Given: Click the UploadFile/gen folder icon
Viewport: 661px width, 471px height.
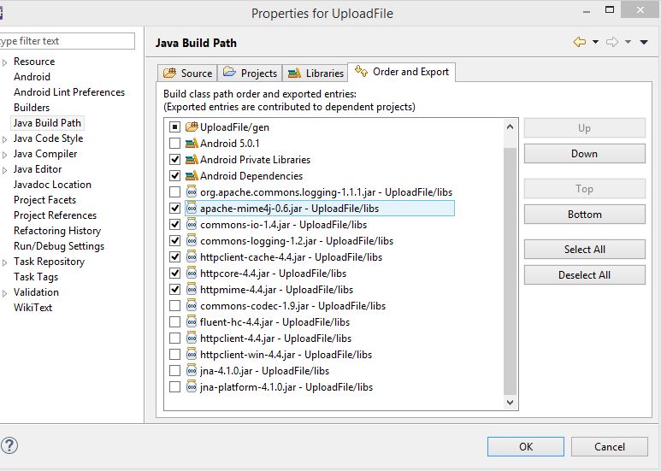Looking at the screenshot, I should click(x=192, y=127).
